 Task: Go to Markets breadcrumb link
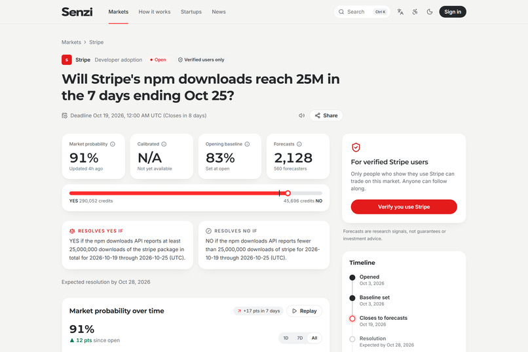(x=71, y=42)
